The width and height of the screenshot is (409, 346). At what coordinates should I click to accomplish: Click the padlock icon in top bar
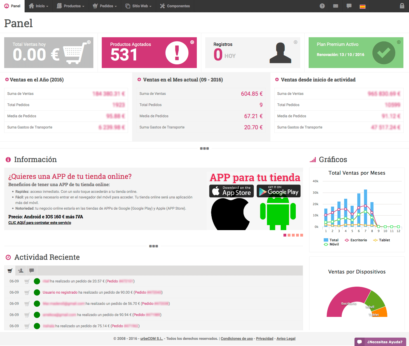pyautogui.click(x=402, y=6)
